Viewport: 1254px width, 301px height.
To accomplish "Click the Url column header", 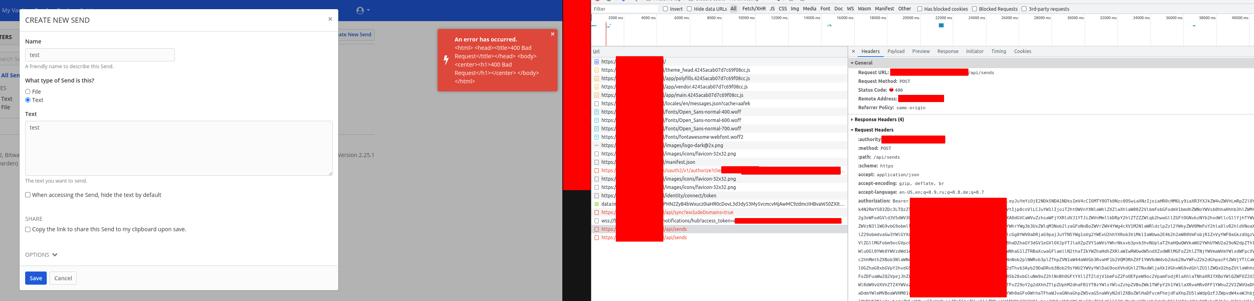I will 719,51.
